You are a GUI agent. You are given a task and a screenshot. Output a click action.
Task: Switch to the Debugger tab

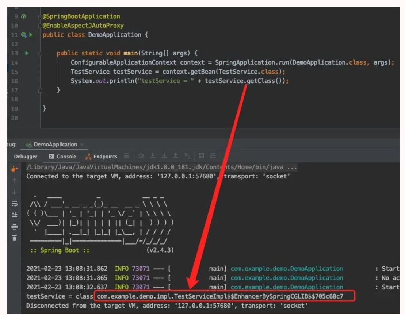pos(26,157)
